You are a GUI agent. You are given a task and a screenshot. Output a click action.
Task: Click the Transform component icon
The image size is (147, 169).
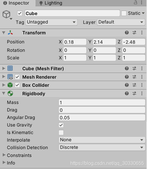10,33
